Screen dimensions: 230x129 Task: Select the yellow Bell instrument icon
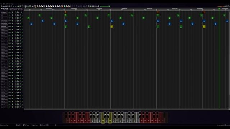click(x=51, y=6)
